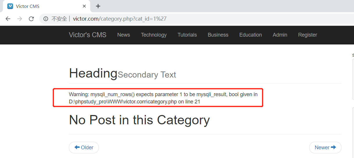This screenshot has height=158, width=354.
Task: Click the Heading title text
Action: (93, 73)
